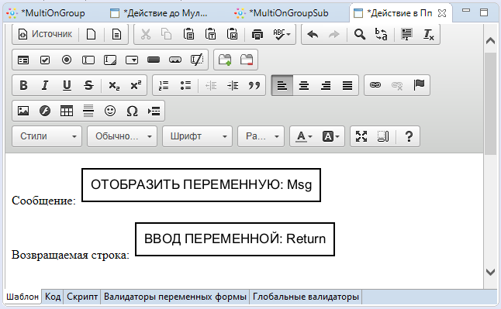Image resolution: width=501 pixels, height=309 pixels.
Task: Click the remove variable tag icon with red minus
Action: pos(247,60)
